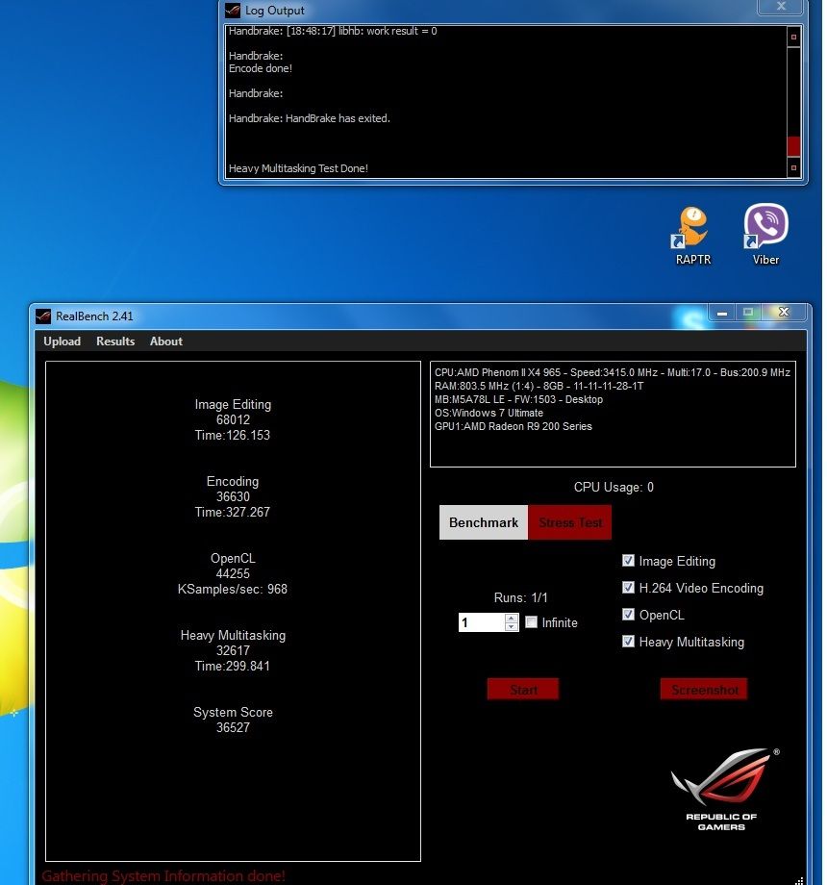
Task: Open the RAPTR desktop shortcut
Action: click(692, 236)
